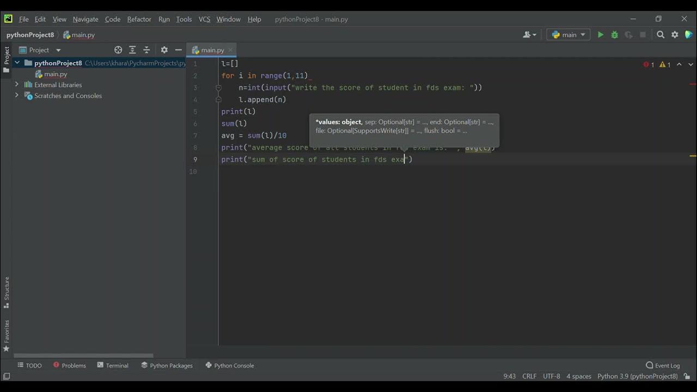Click the error count indicator showing 1
697x392 pixels.
[x=649, y=64]
